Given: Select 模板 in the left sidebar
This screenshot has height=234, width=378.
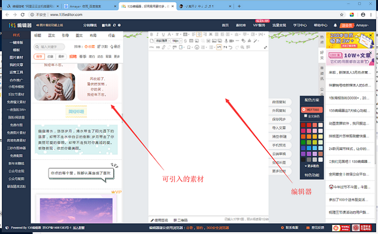Looking at the screenshot, I should [16, 50].
